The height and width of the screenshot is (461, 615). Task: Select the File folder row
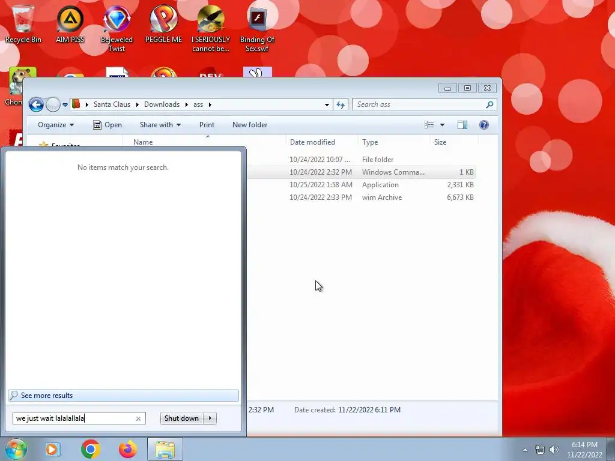click(x=361, y=160)
